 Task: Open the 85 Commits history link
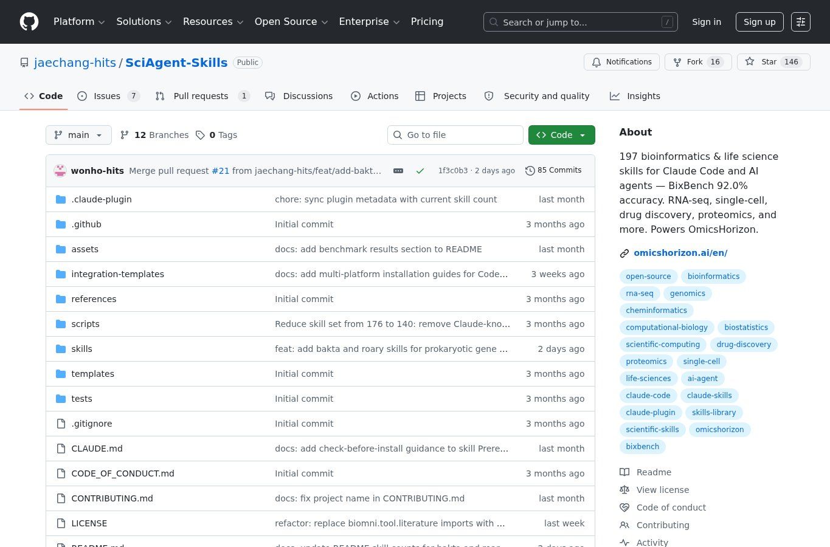click(x=553, y=171)
